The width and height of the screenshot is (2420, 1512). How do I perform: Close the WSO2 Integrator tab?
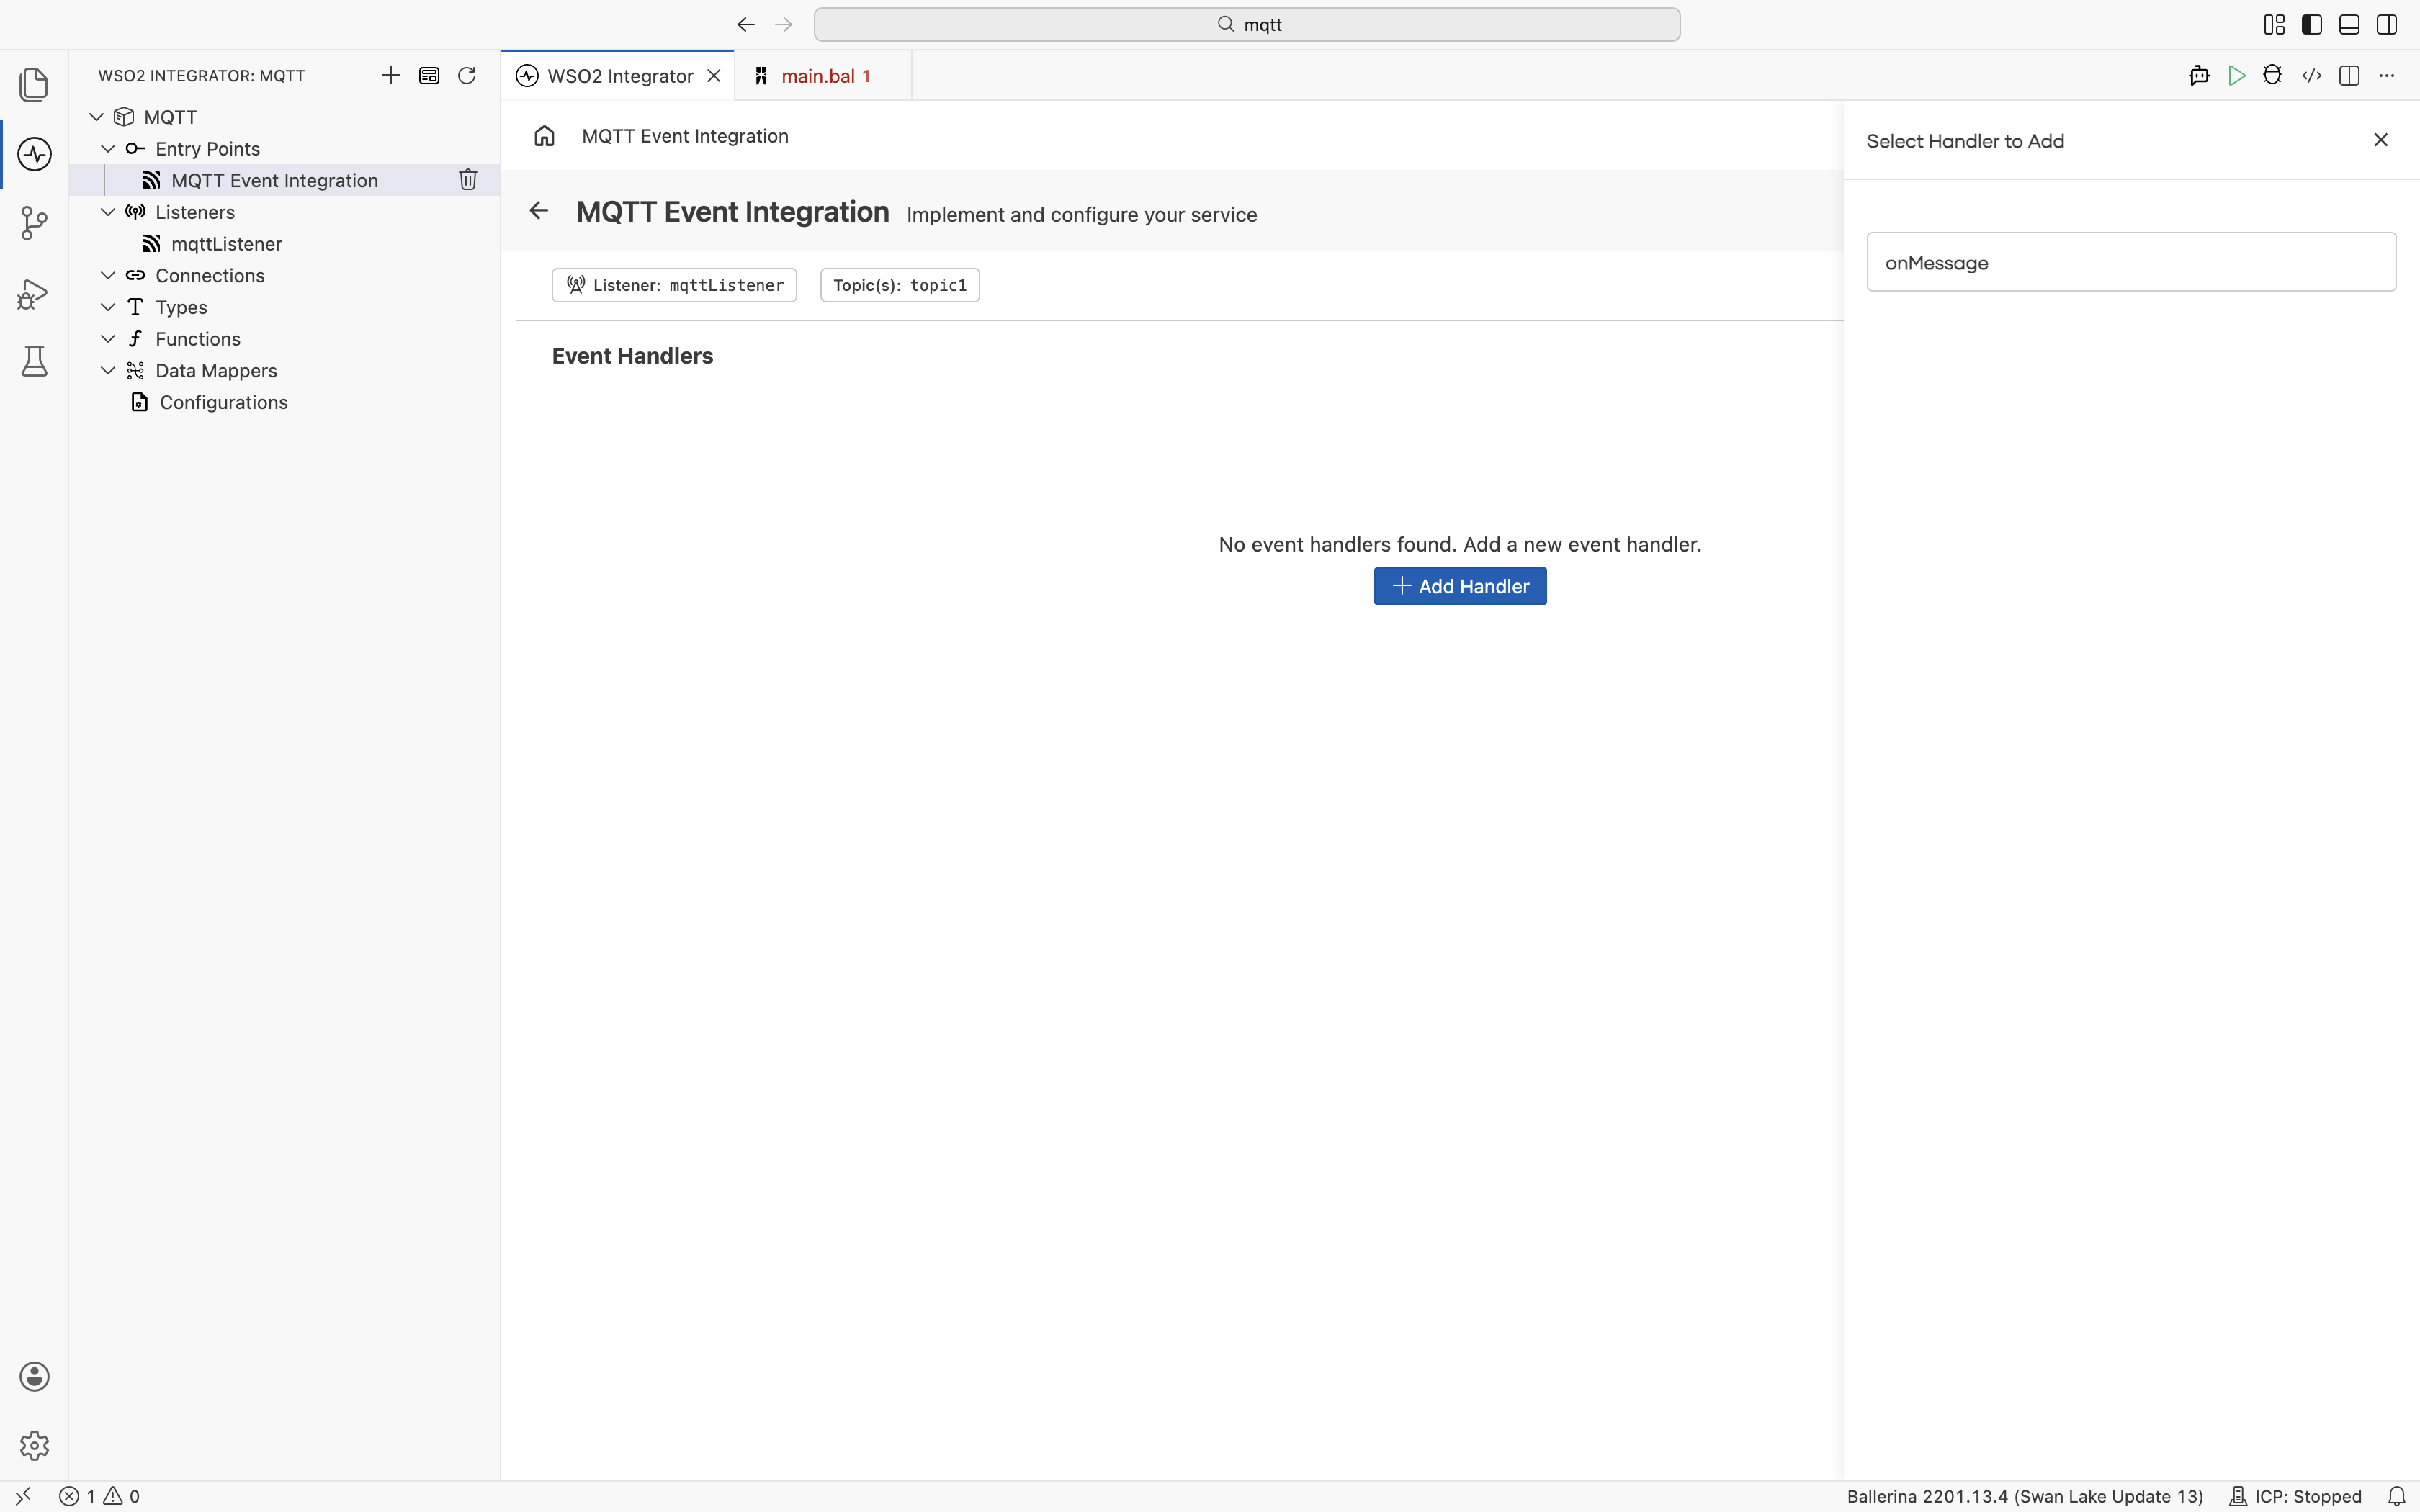[714, 76]
